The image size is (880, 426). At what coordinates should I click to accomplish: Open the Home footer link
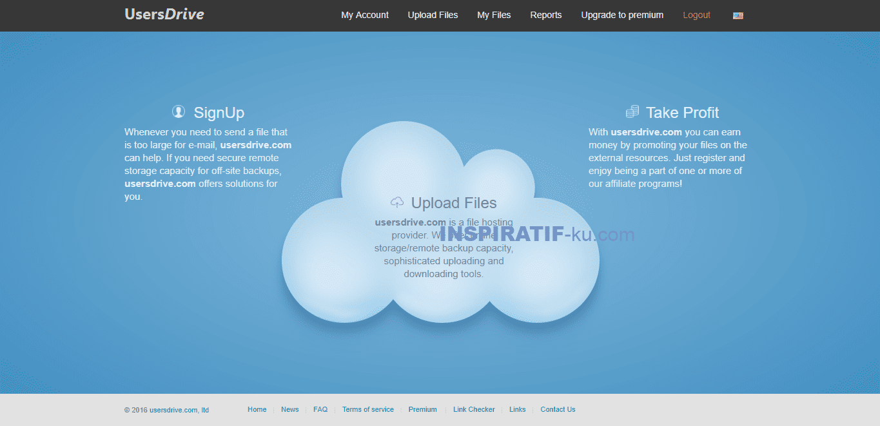(x=257, y=409)
